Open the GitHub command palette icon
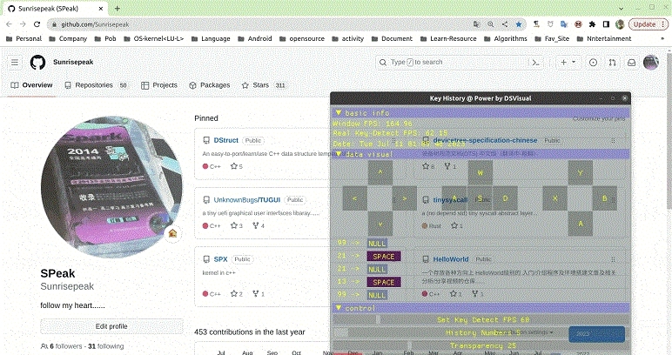The width and height of the screenshot is (672, 355). pos(535,63)
